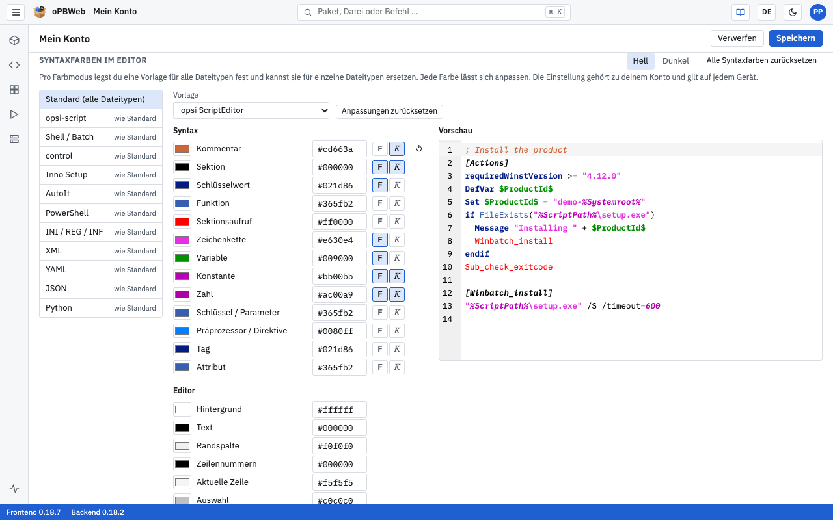The image size is (833, 520).
Task: Click Anpassungen zurücksetzen button
Action: 389,111
